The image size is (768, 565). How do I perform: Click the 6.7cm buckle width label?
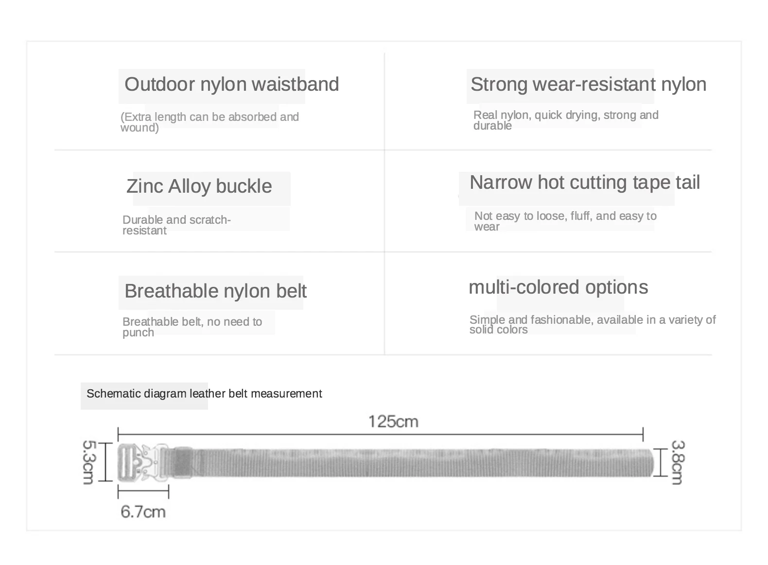(143, 512)
